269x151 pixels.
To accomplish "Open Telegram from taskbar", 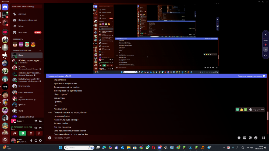I will (209, 148).
